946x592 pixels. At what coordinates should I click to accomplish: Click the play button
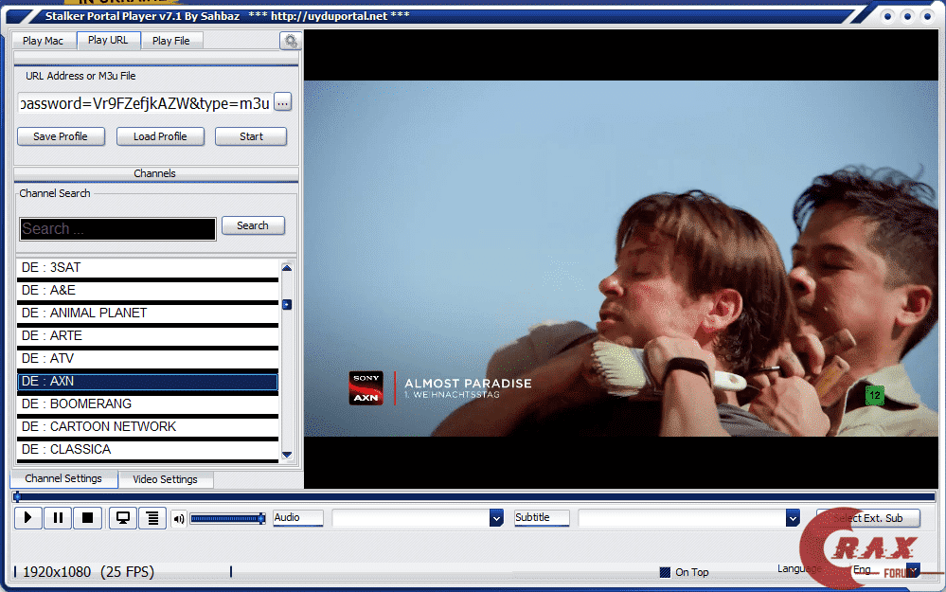[27, 518]
